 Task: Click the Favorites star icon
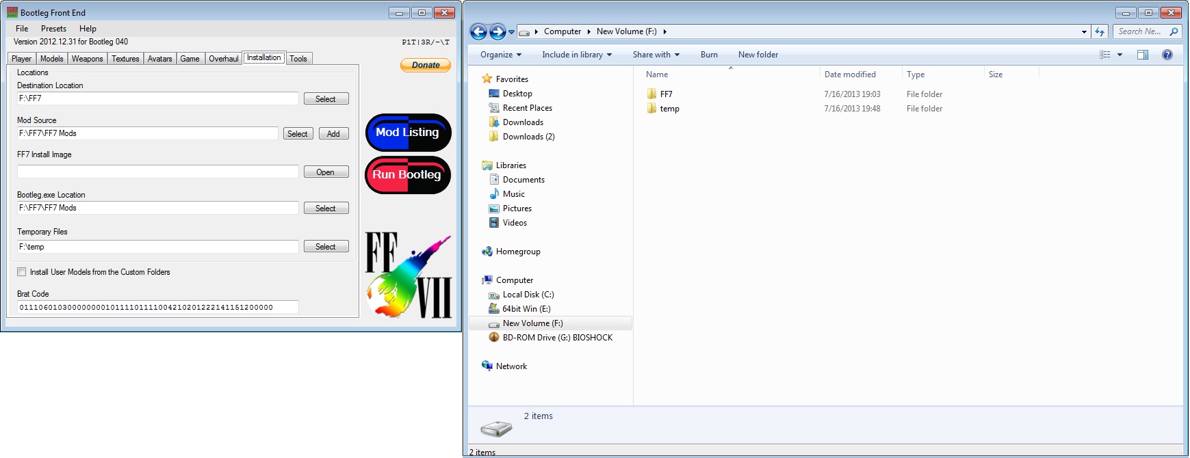[x=487, y=79]
